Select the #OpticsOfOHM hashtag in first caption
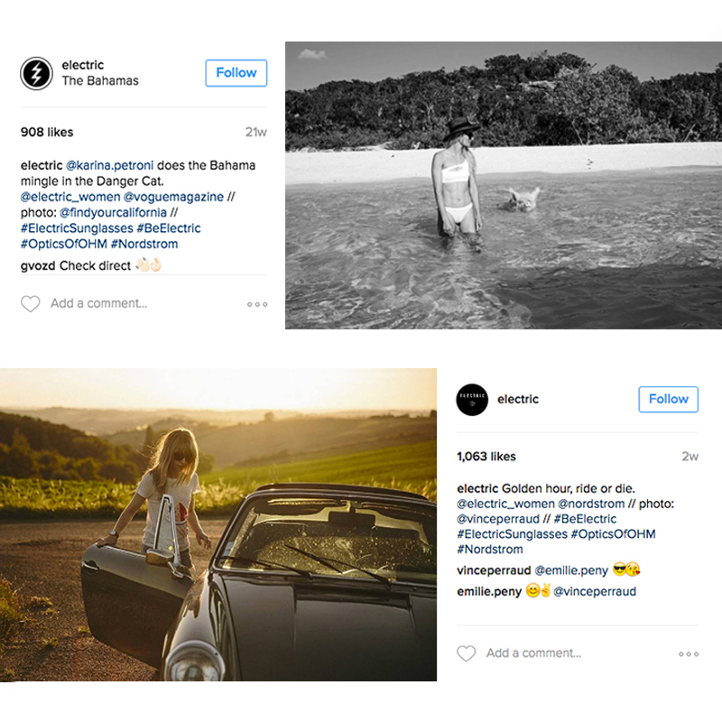Screen dimensions: 722x722 pyautogui.click(x=61, y=244)
